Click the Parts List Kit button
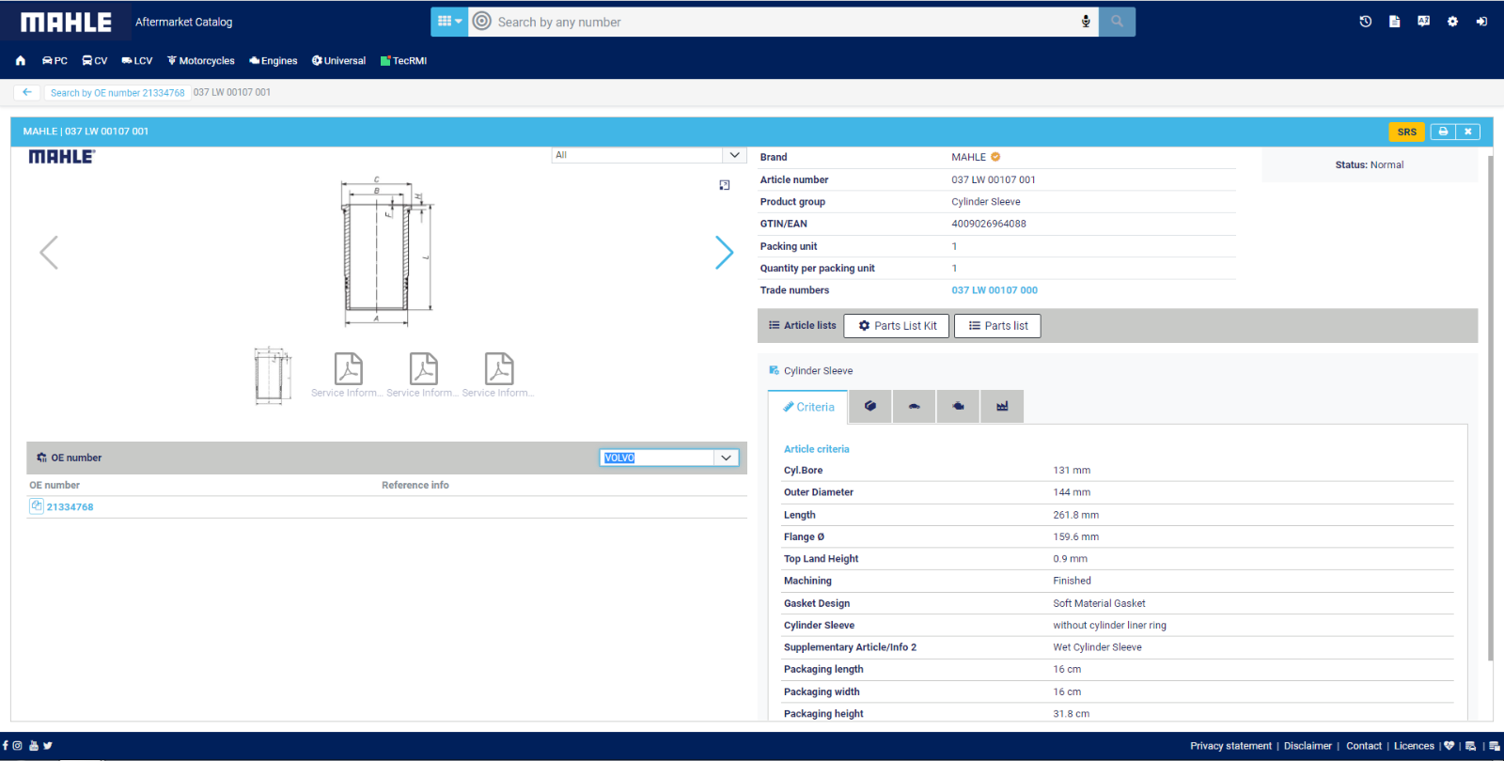The height and width of the screenshot is (761, 1504). pos(896,326)
